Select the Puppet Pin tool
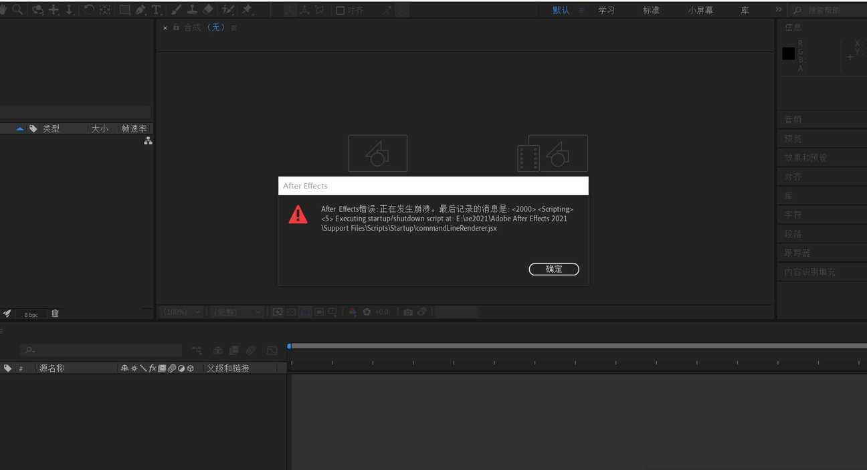This screenshot has width=867, height=470. coord(247,10)
